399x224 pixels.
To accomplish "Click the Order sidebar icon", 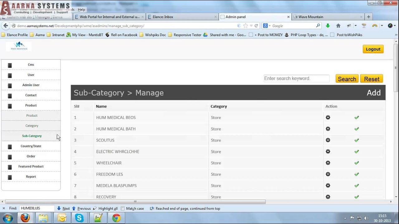I will 10,157.
